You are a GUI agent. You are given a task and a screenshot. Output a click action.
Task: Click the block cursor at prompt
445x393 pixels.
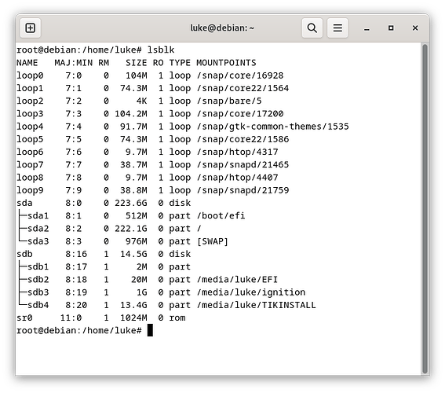[x=150, y=330]
